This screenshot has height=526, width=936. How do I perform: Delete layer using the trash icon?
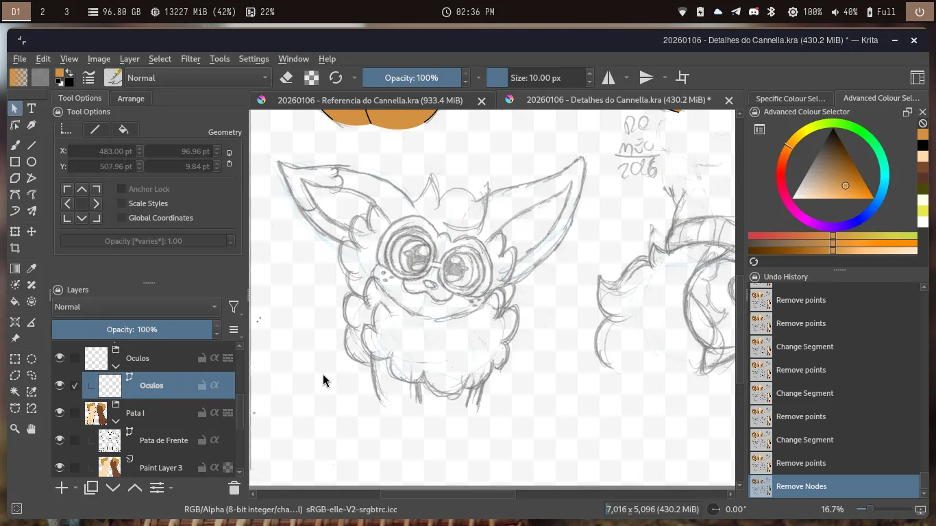pyautogui.click(x=234, y=488)
